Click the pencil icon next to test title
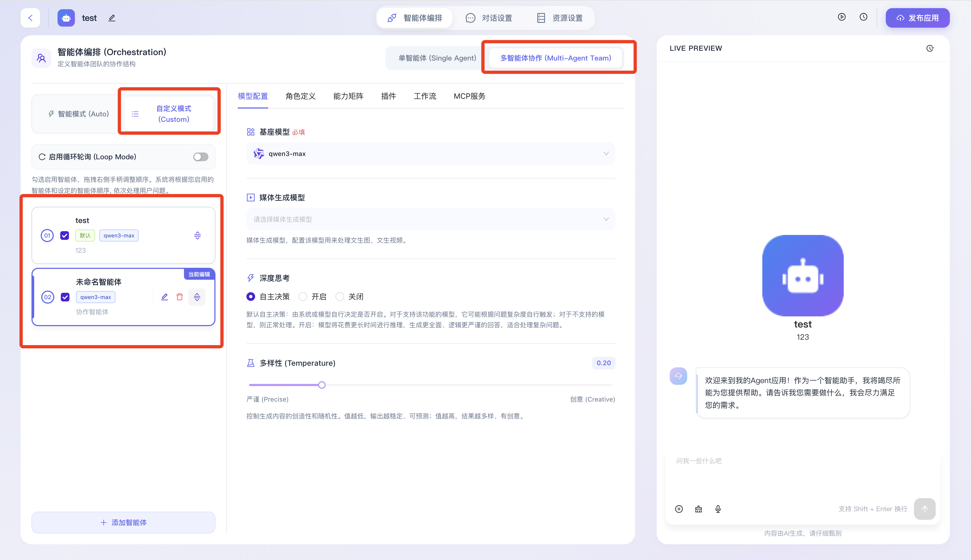 112,18
